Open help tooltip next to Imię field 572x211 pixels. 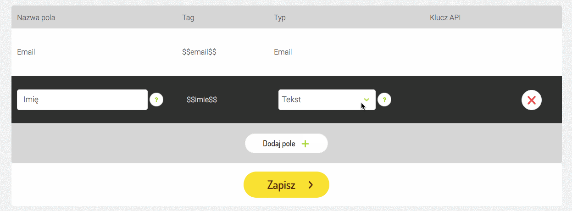pos(156,100)
